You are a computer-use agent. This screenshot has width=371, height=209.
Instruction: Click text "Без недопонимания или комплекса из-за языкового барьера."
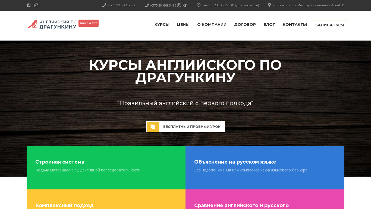click(251, 170)
